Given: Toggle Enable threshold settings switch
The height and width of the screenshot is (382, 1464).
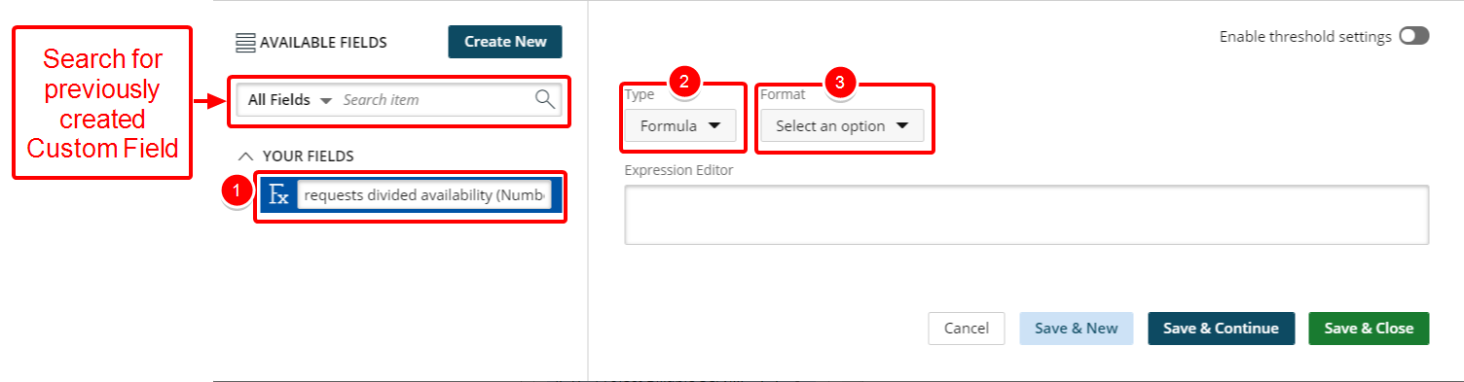Looking at the screenshot, I should pos(1413,36).
